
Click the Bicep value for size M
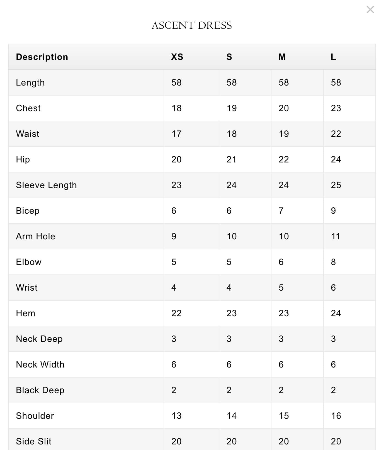click(x=281, y=211)
